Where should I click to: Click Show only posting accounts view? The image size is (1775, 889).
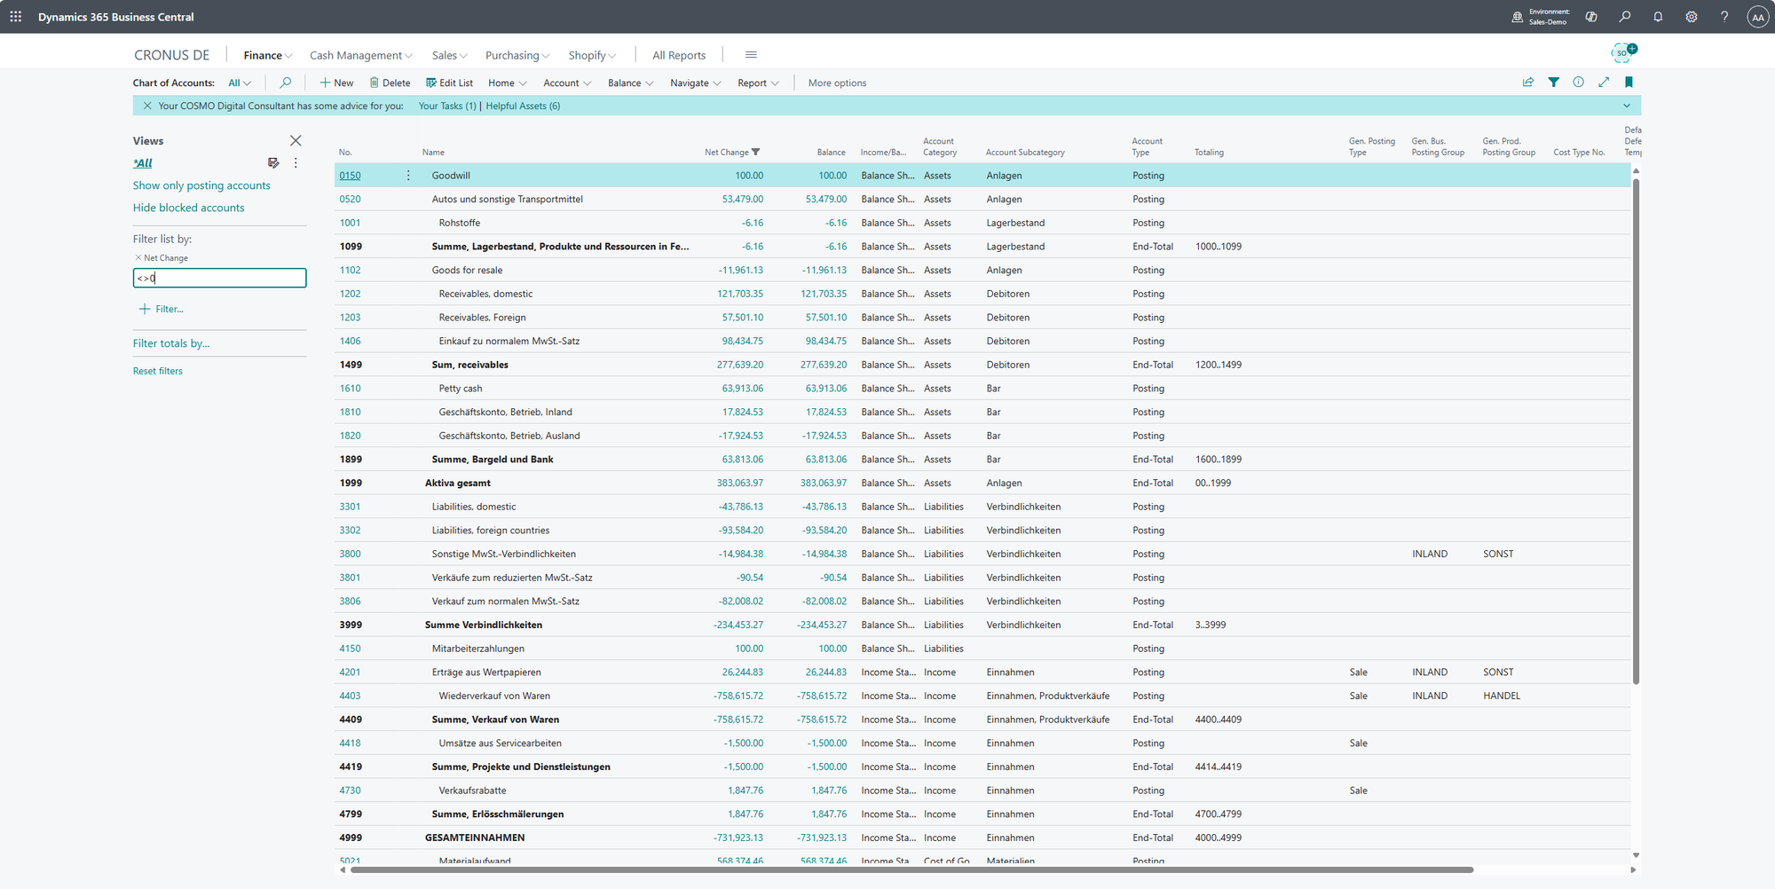coord(201,185)
